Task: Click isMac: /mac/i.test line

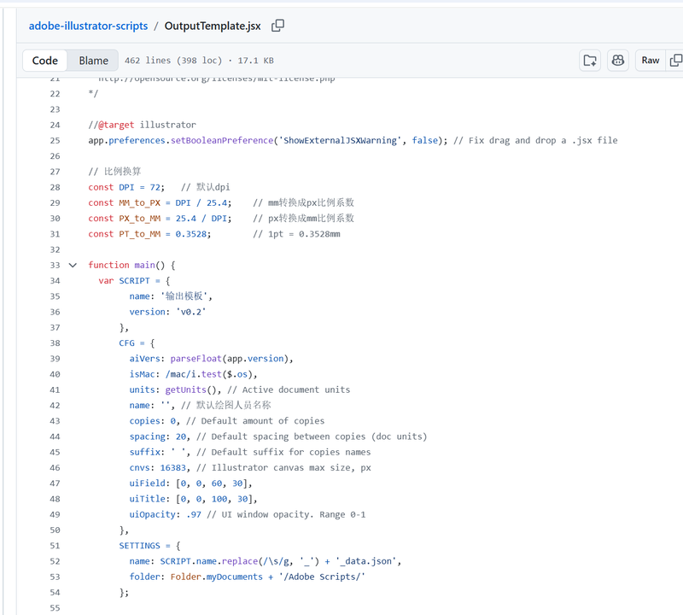Action: (194, 374)
